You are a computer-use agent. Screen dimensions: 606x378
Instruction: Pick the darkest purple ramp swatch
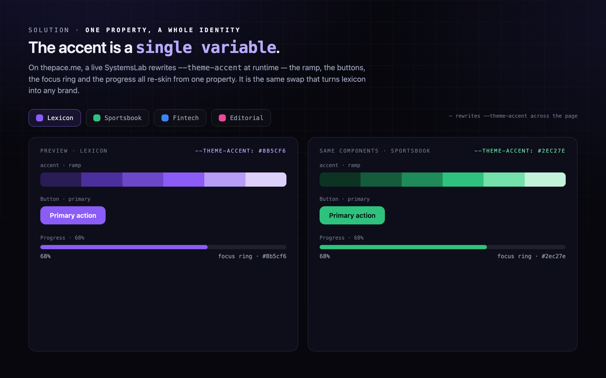61,180
